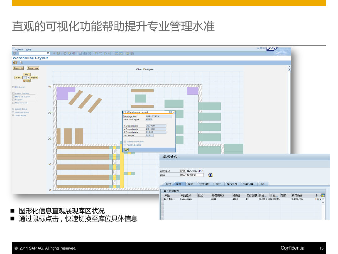Click the Print icon in SAP toolbar

pyautogui.click(x=80, y=53)
